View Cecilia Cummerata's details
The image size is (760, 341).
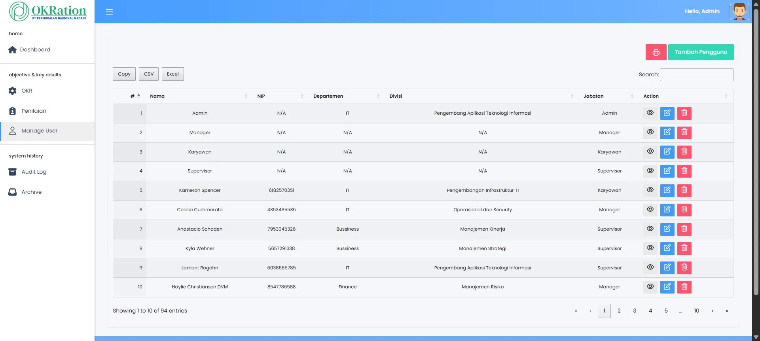pyautogui.click(x=650, y=210)
